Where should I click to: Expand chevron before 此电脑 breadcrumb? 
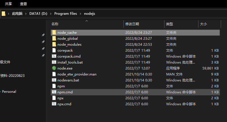(9, 14)
